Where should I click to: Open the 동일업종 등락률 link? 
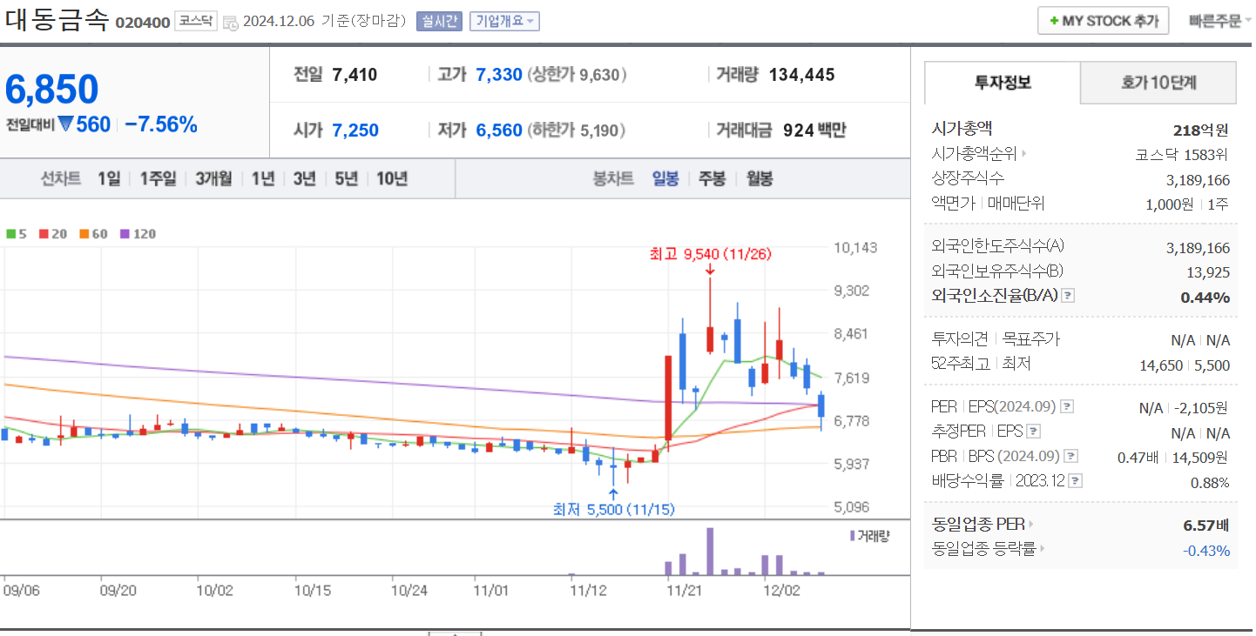coord(989,549)
